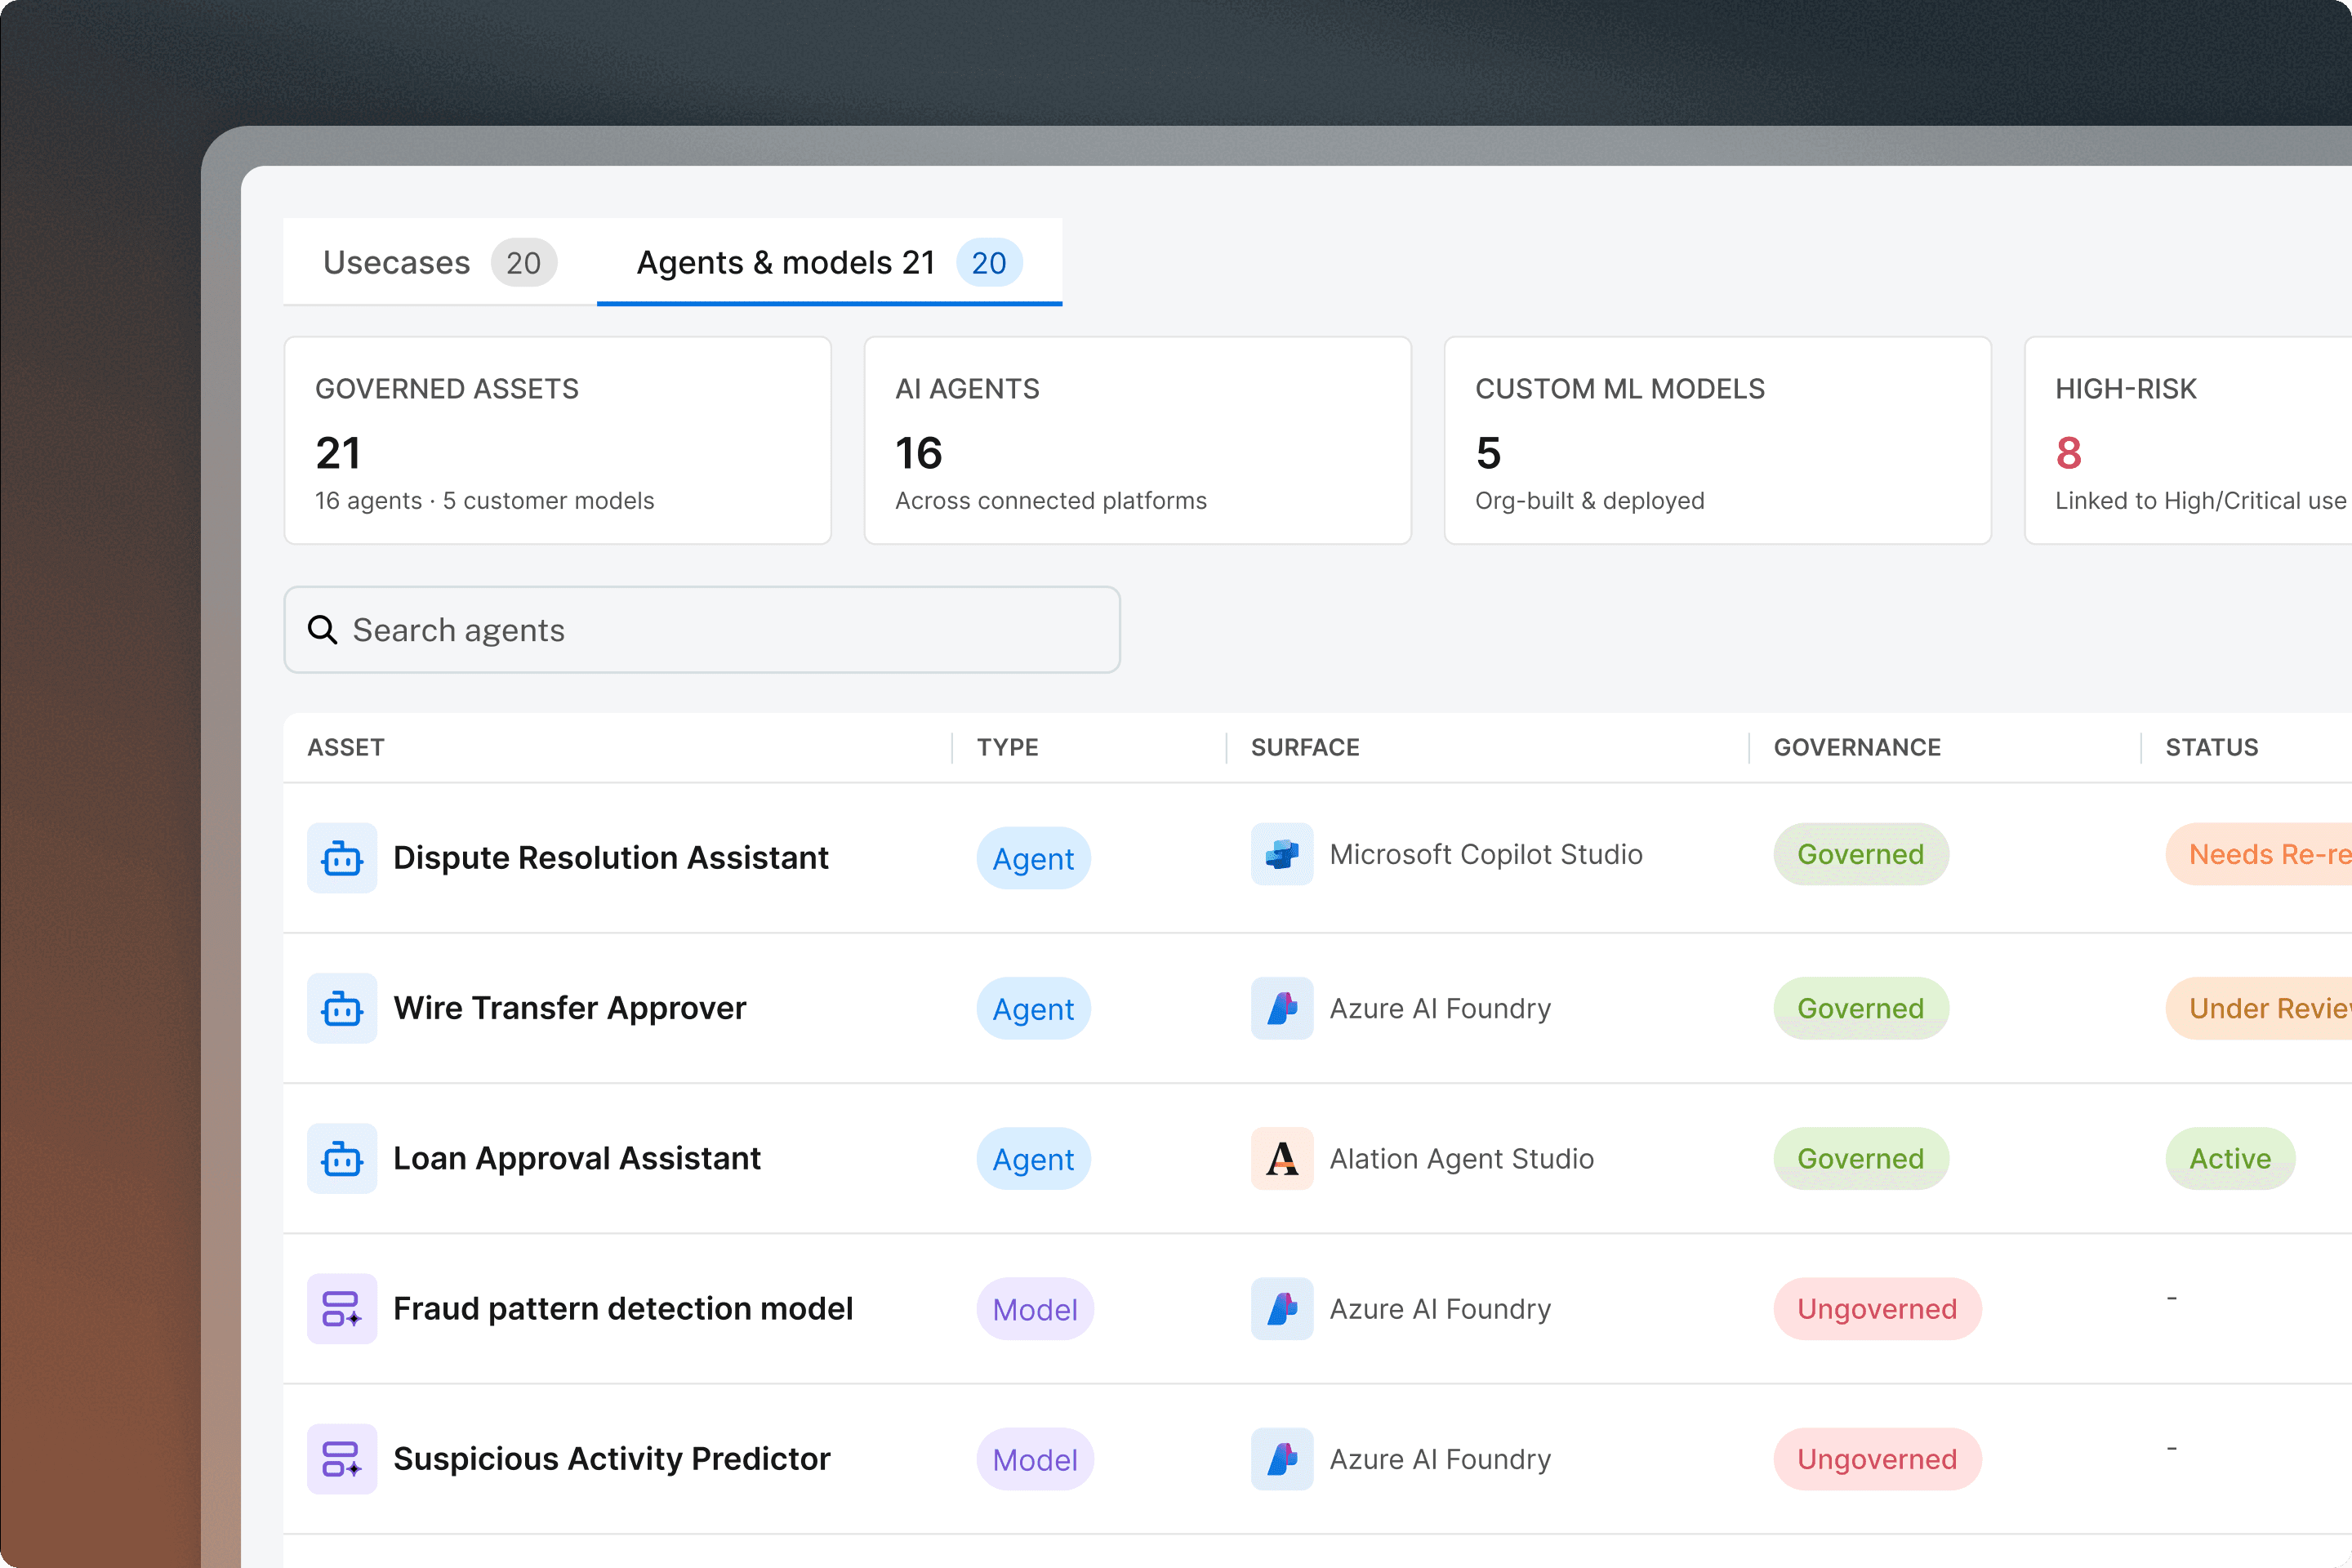Click Azure AI Foundry logo in Fraud pattern row
The width and height of the screenshot is (2352, 1568).
[x=1282, y=1308]
